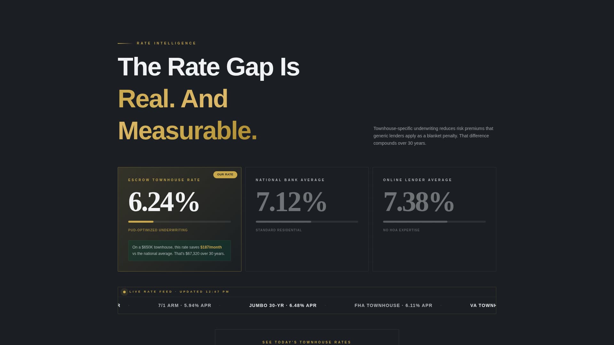Click the PUD-OPTIMIZED UNDERWRITING label
Viewport: 614px width, 345px height.
(158, 230)
